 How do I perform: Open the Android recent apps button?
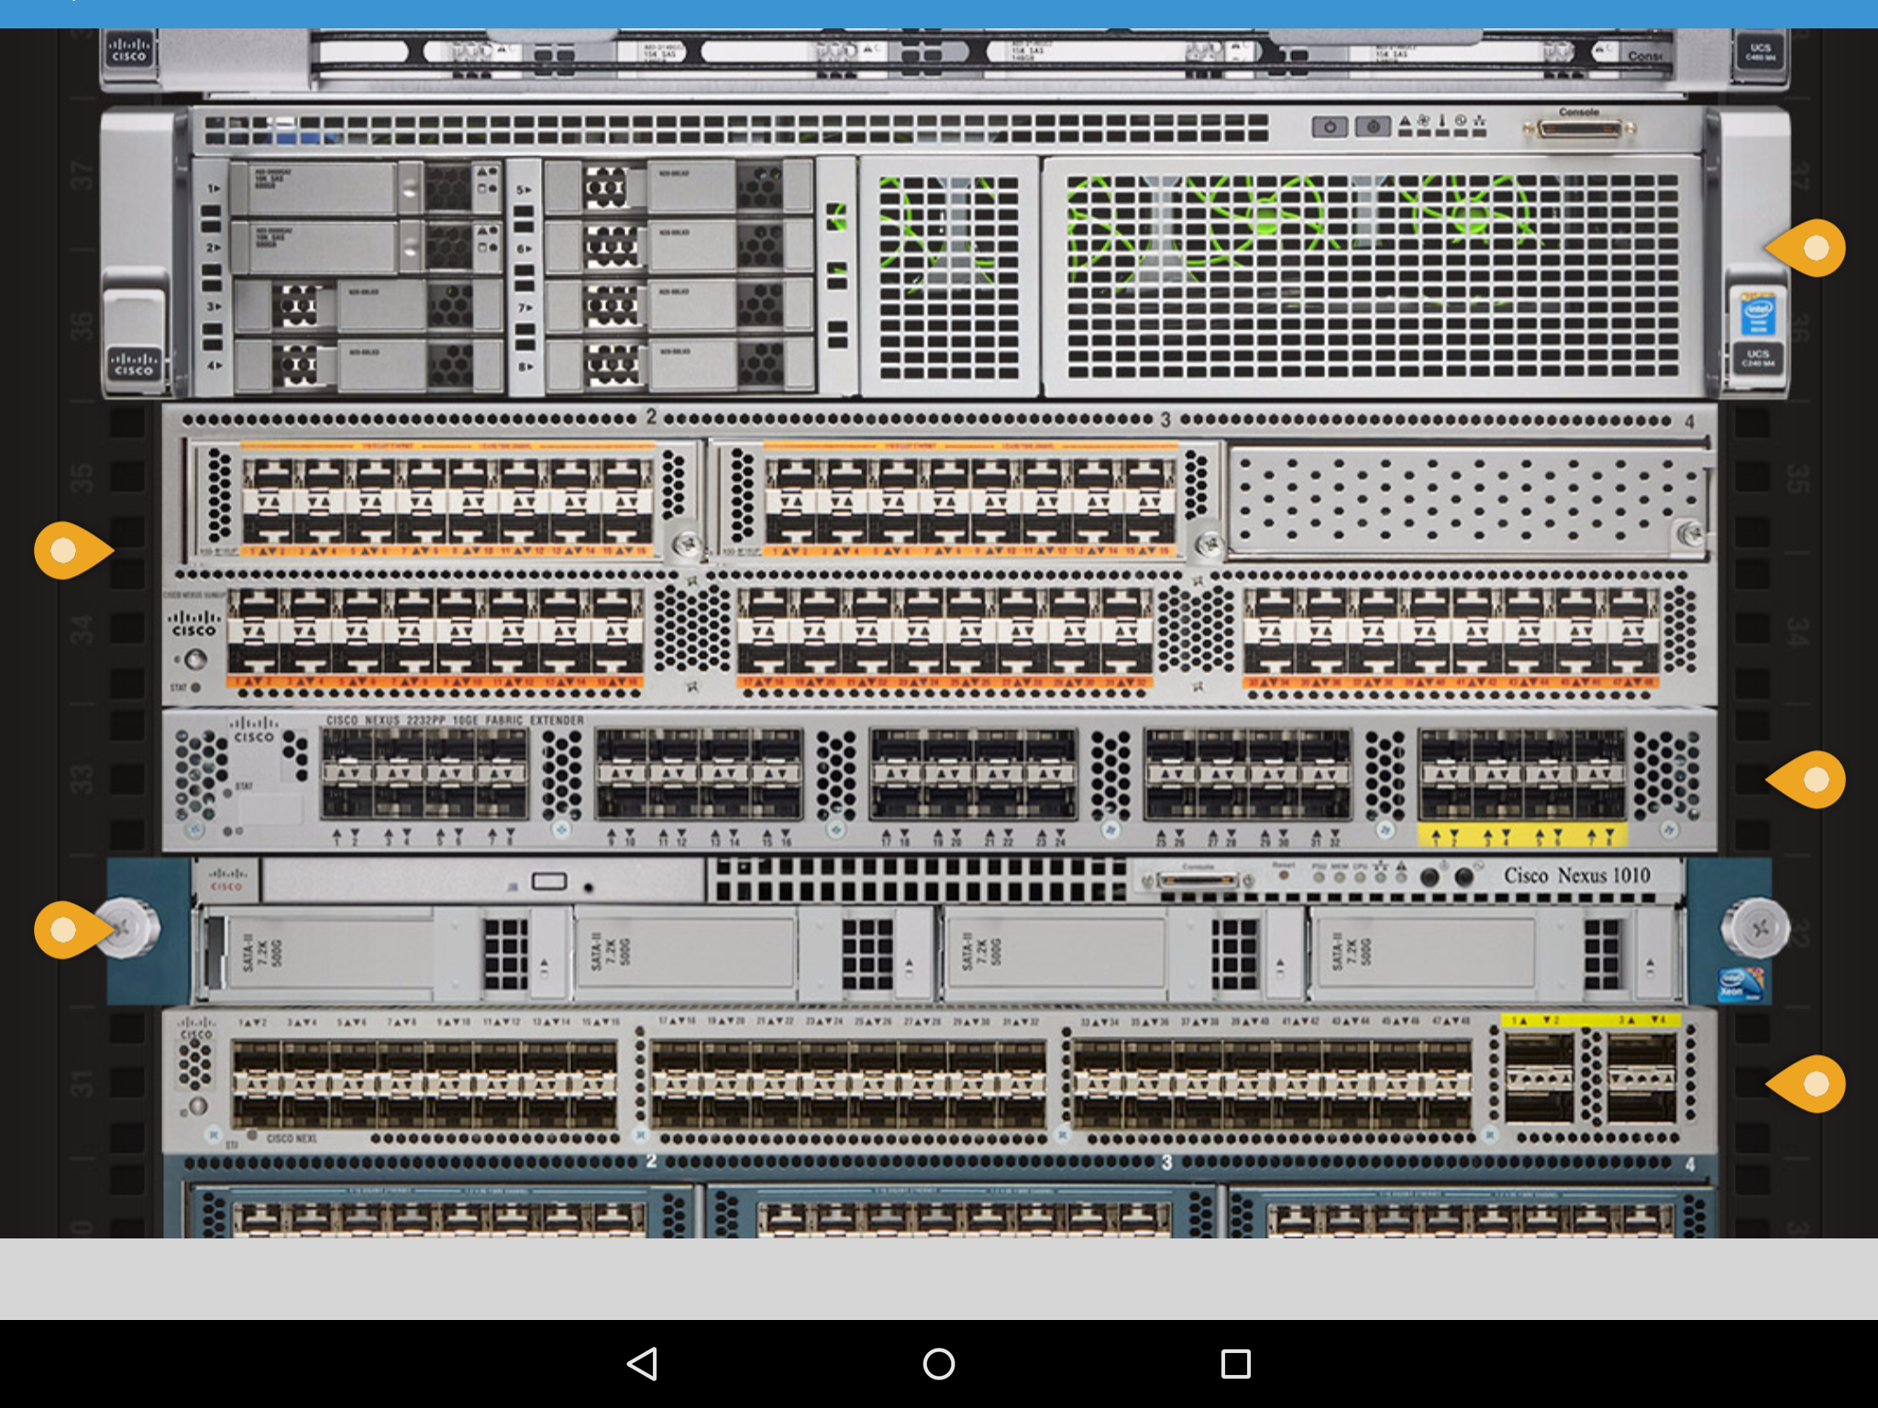tap(1235, 1364)
